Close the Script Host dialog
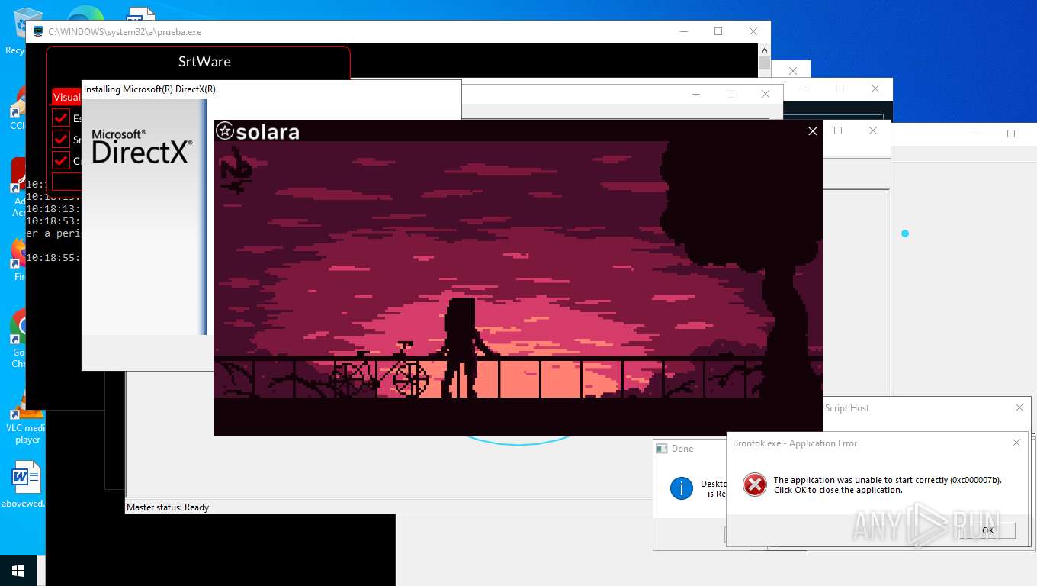The height and width of the screenshot is (586, 1037). coord(1019,408)
